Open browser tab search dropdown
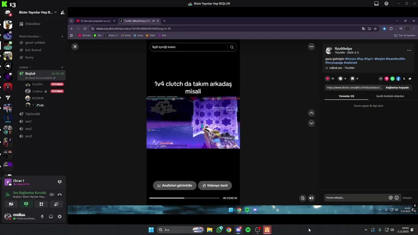Viewport: 418px width, 235px height. tap(71, 21)
